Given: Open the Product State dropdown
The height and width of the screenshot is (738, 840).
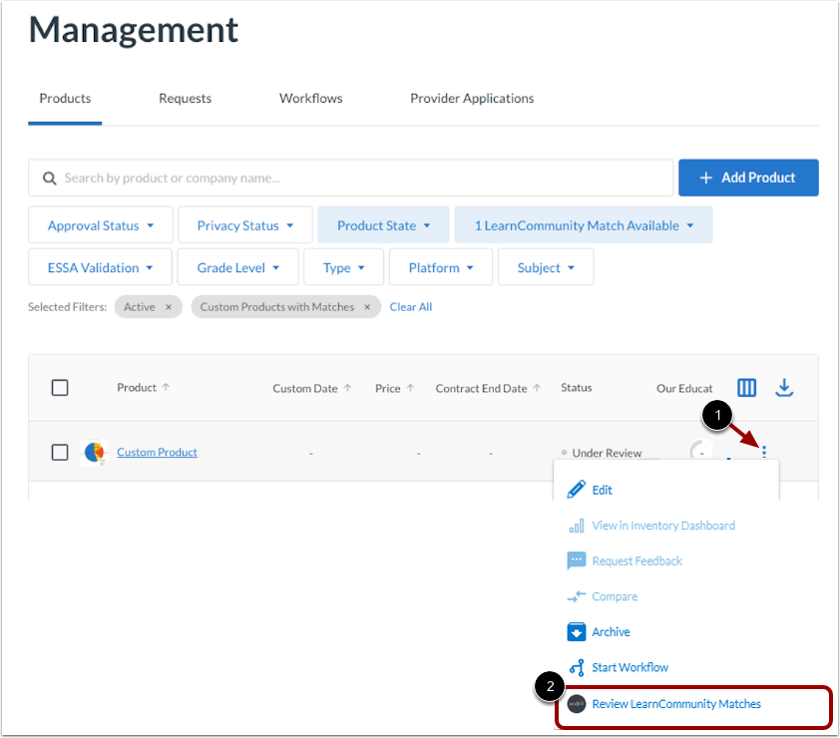Looking at the screenshot, I should pyautogui.click(x=383, y=225).
